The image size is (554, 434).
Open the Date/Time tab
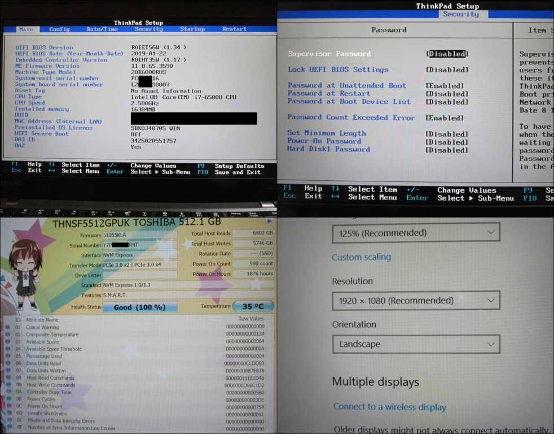pos(102,29)
